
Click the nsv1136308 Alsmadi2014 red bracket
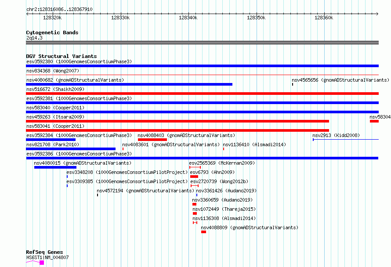click(x=195, y=223)
